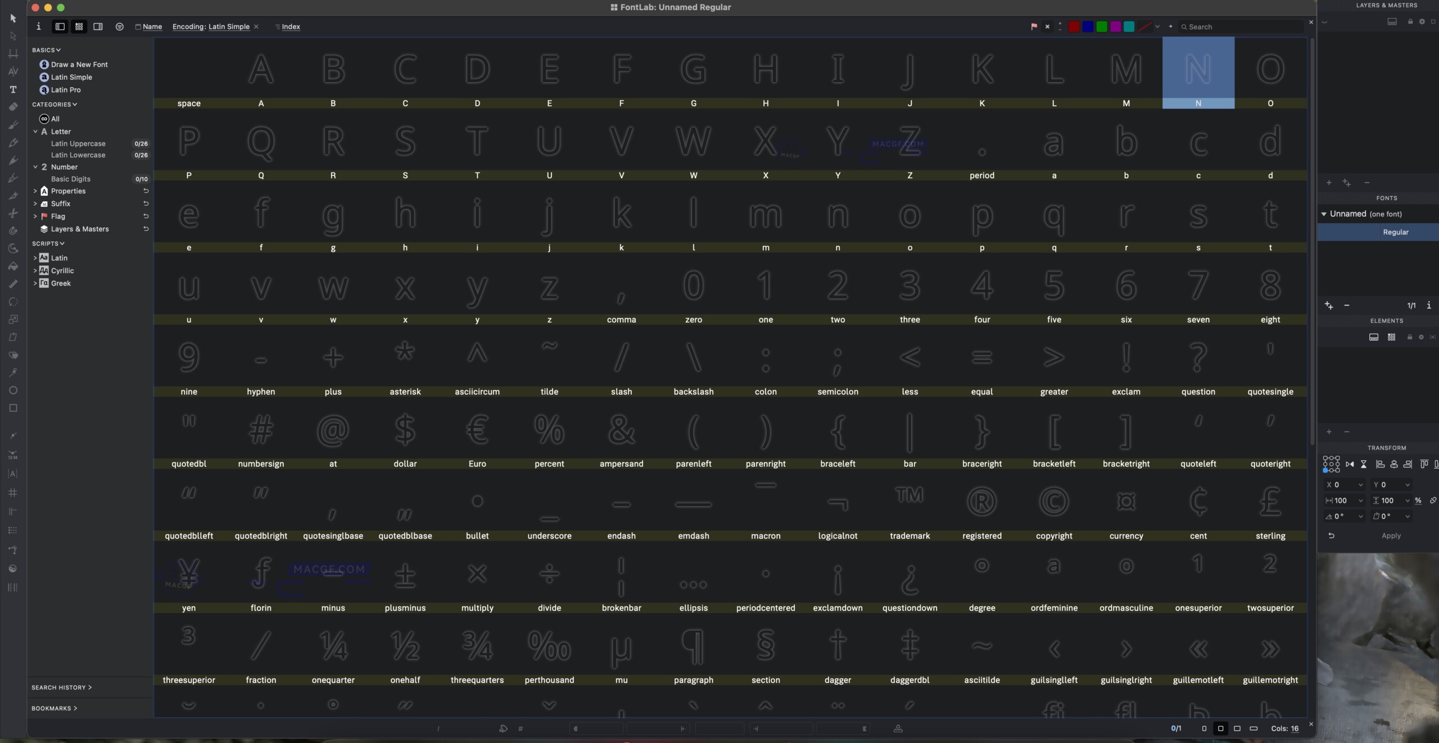
Task: Select the green flag color swatch in the toolbar
Action: 1101,26
